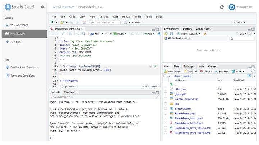Viewport: 259px width, 145px height.
Task: Click the user power icon for Alan Derbyshire
Action: point(232,7)
